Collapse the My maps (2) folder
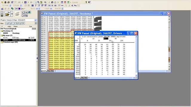 [x=2, y=35]
